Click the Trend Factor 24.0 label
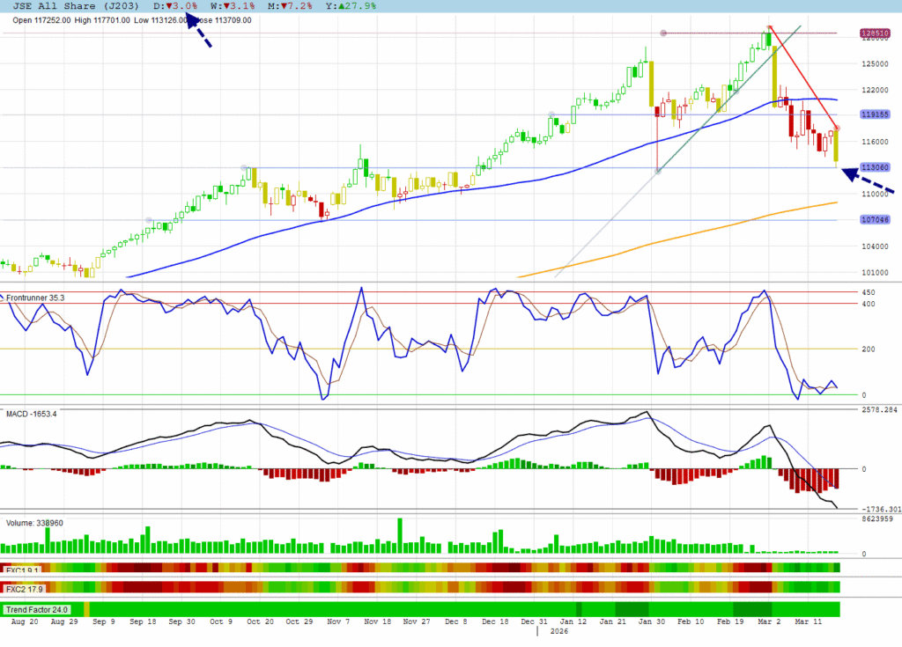 coord(38,609)
